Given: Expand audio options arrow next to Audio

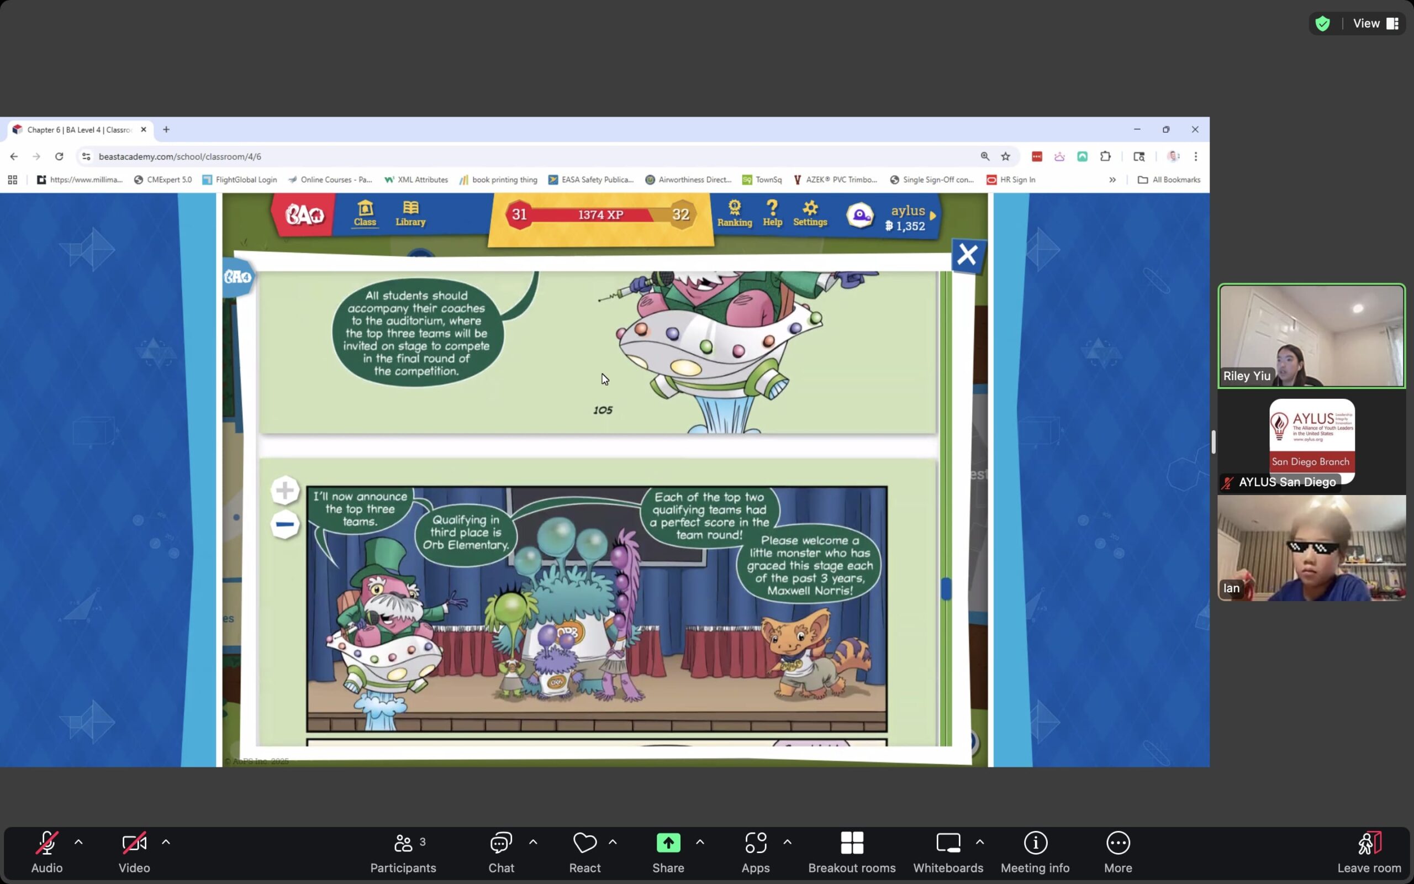Looking at the screenshot, I should pos(78,842).
